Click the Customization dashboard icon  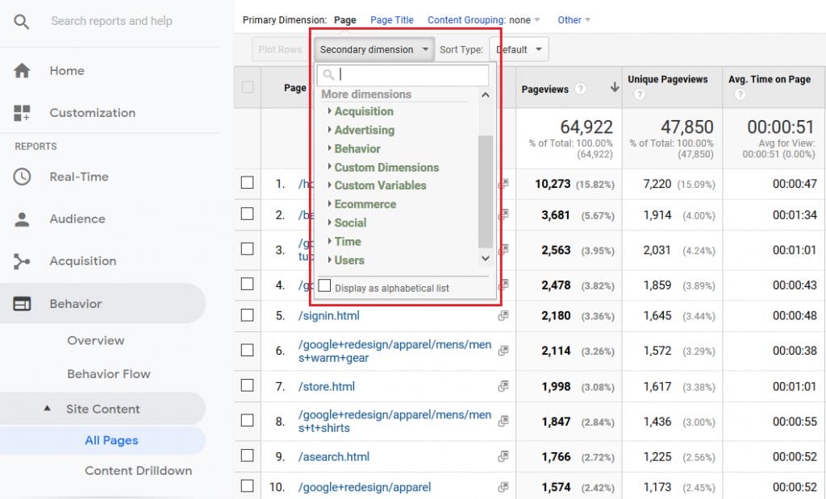pyautogui.click(x=22, y=113)
